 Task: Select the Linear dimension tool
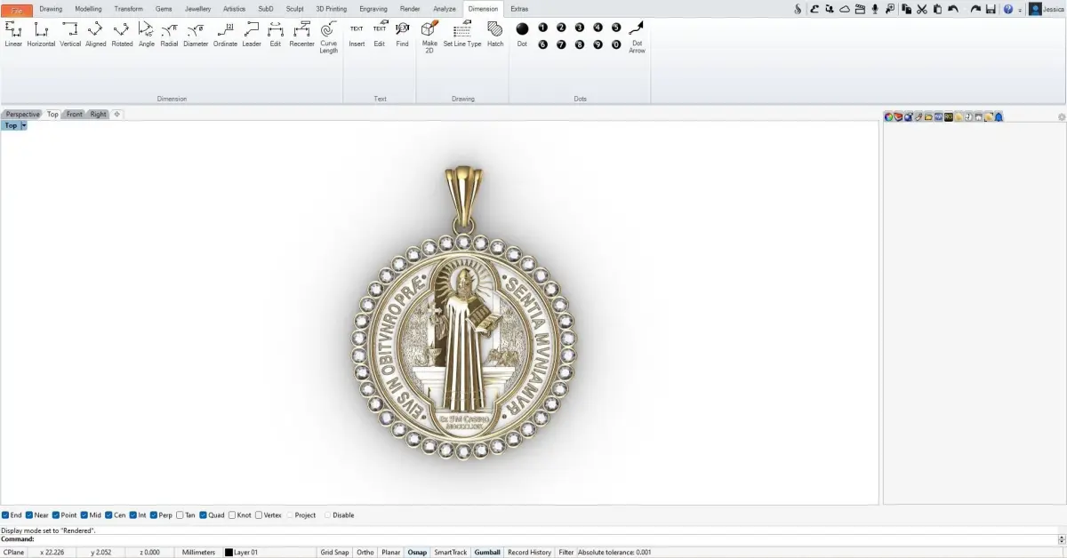(x=13, y=34)
